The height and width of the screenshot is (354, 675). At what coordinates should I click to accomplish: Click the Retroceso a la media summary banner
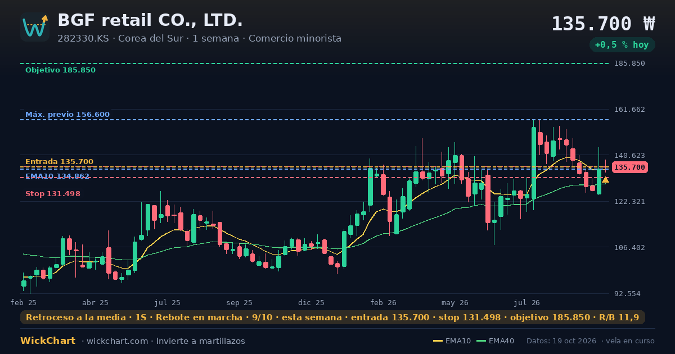click(332, 317)
